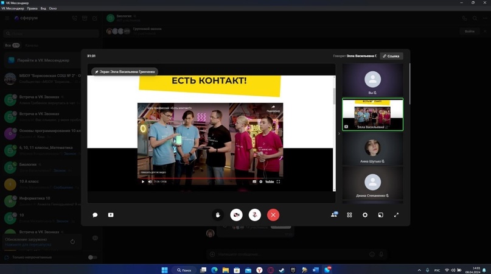Focus the chats search field
This screenshot has width=491, height=274.
pos(51,33)
